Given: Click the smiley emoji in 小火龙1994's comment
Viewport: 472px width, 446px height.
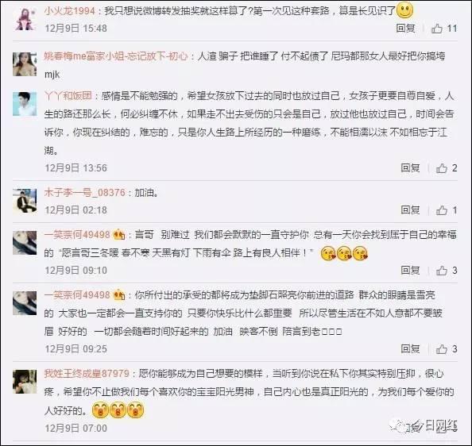Looking at the screenshot, I should coord(404,10).
